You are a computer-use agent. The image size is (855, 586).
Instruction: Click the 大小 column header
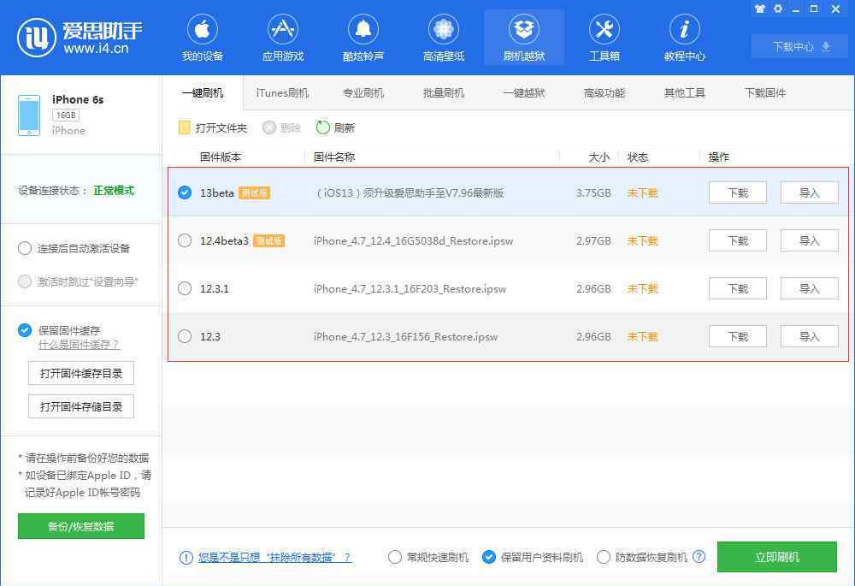point(598,157)
